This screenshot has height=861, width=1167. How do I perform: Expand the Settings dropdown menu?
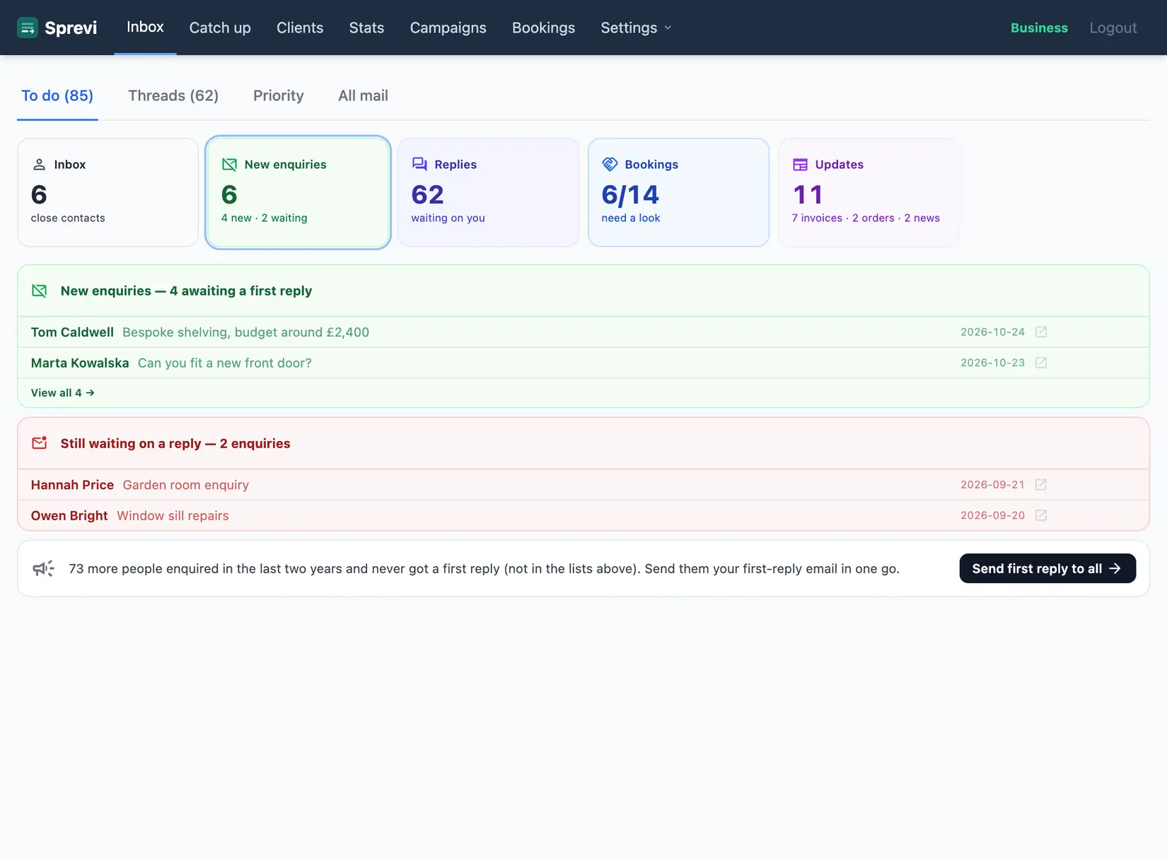tap(636, 28)
